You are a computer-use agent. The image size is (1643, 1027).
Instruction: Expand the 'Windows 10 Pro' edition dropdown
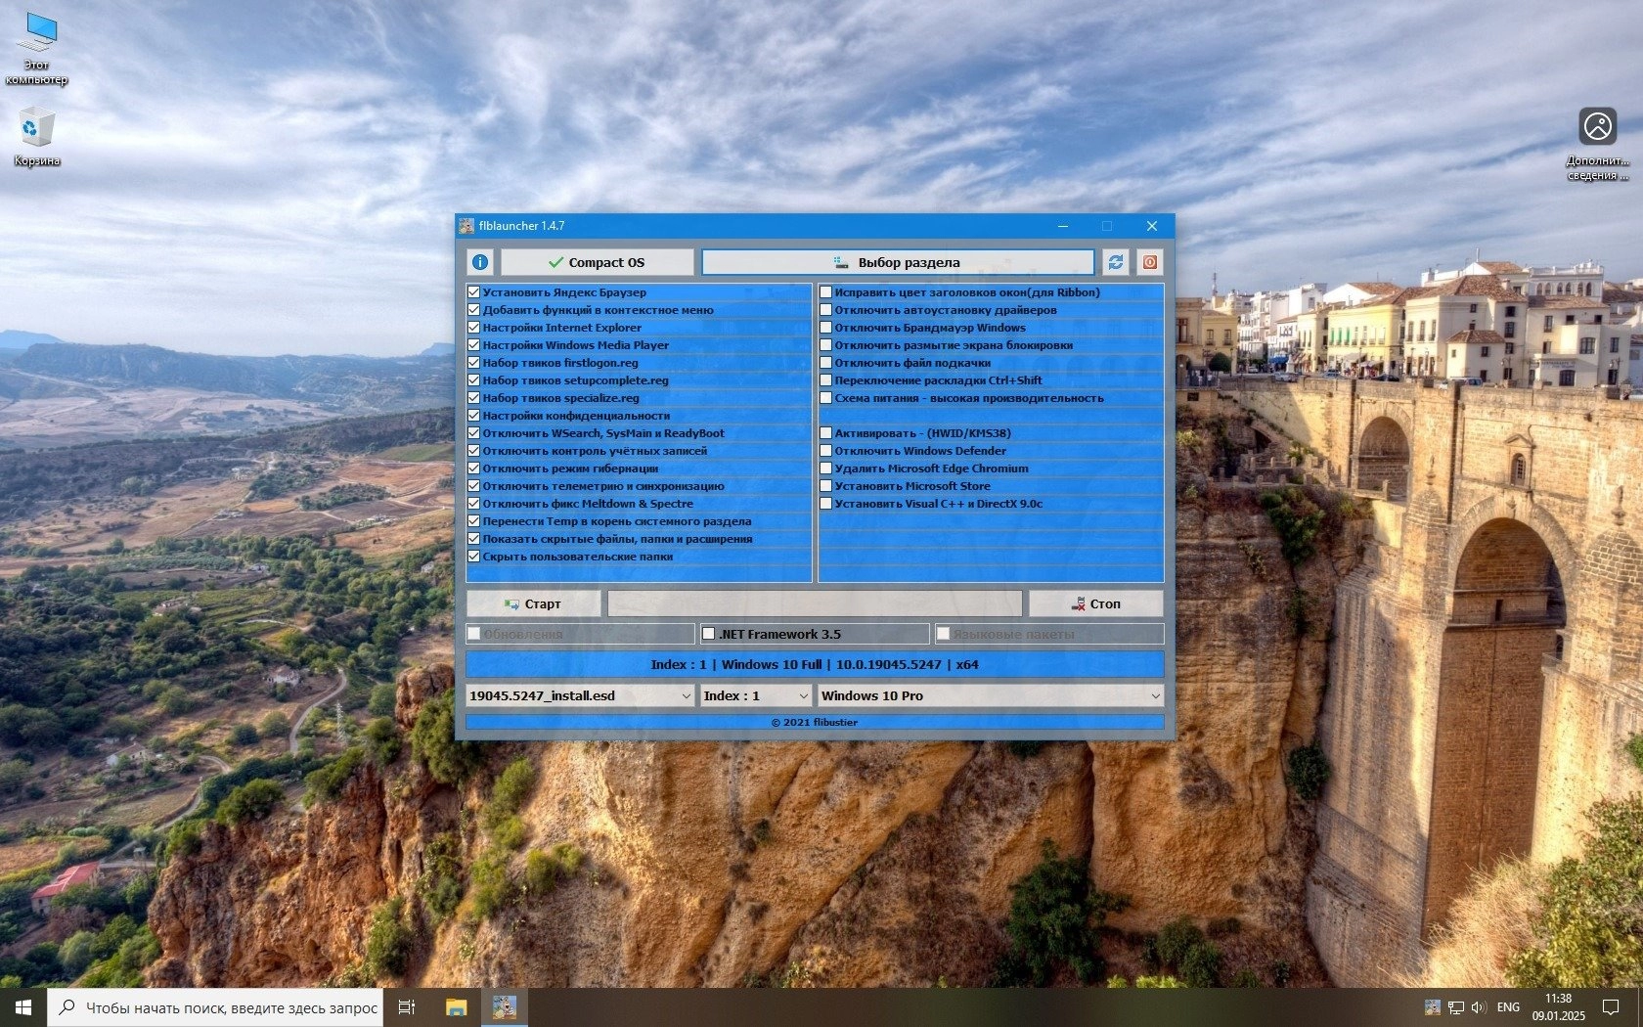tap(991, 695)
